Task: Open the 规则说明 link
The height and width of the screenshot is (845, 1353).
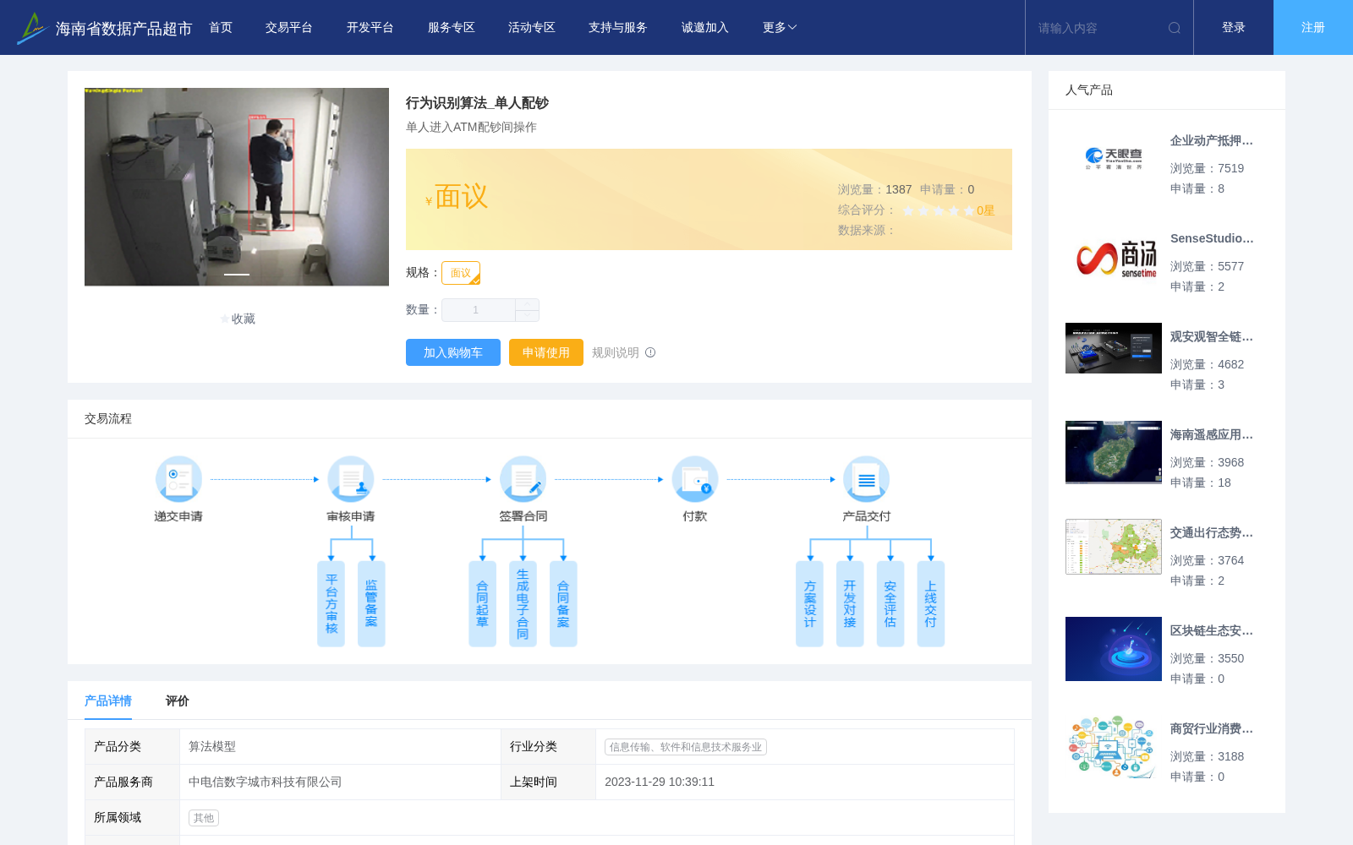Action: [x=616, y=352]
